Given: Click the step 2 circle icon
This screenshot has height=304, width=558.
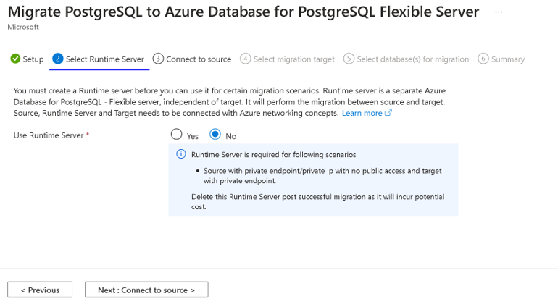Looking at the screenshot, I should (58, 59).
